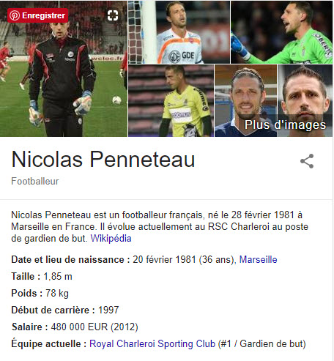334x361 pixels.
Task: Click the Taille 1,85 m row
Action: [x=42, y=277]
